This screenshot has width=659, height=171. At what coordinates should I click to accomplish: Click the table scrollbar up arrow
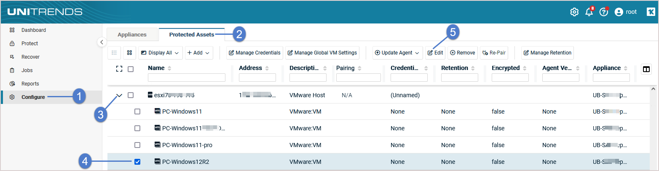tap(654, 89)
